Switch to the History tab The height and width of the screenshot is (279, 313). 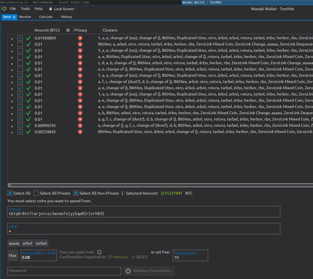pyautogui.click(x=66, y=17)
